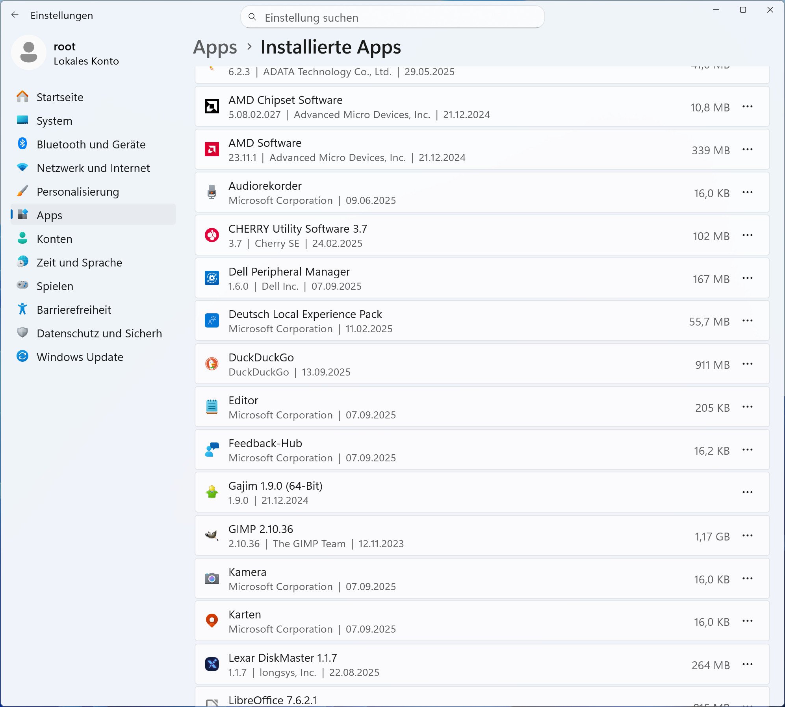785x707 pixels.
Task: Click the Apps breadcrumb link
Action: pos(215,47)
